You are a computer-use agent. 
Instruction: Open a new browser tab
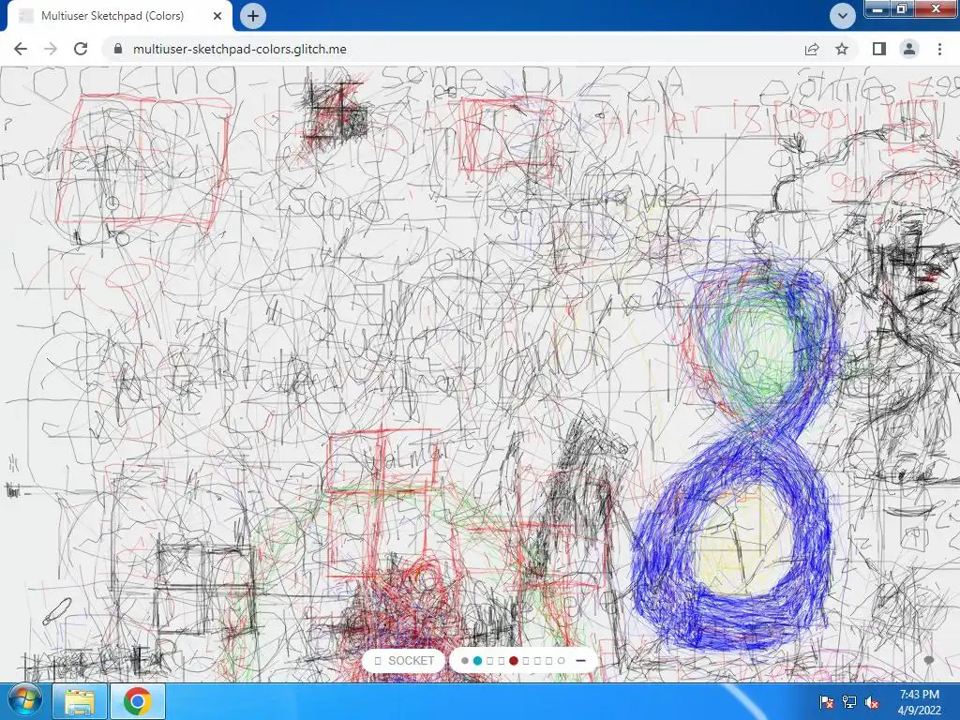[x=253, y=16]
